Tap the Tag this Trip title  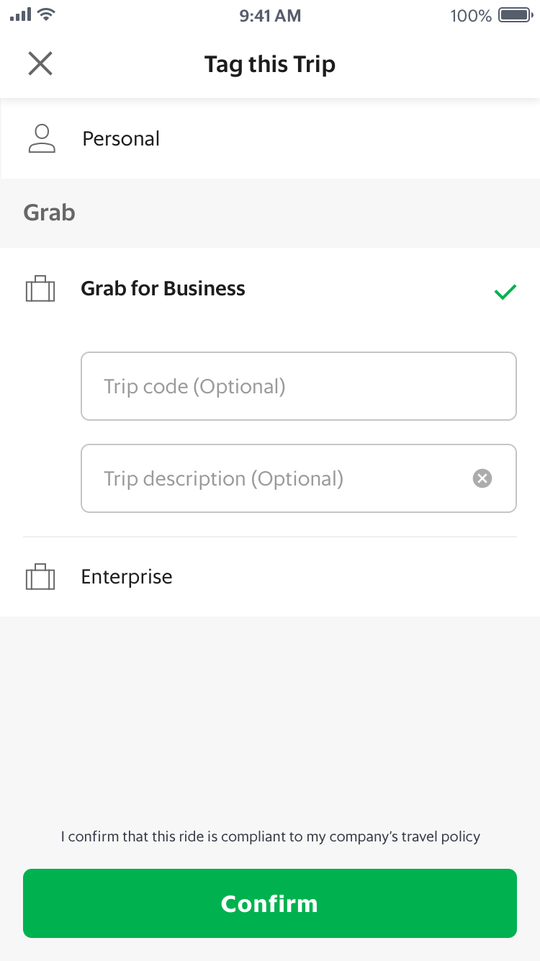coord(270,64)
